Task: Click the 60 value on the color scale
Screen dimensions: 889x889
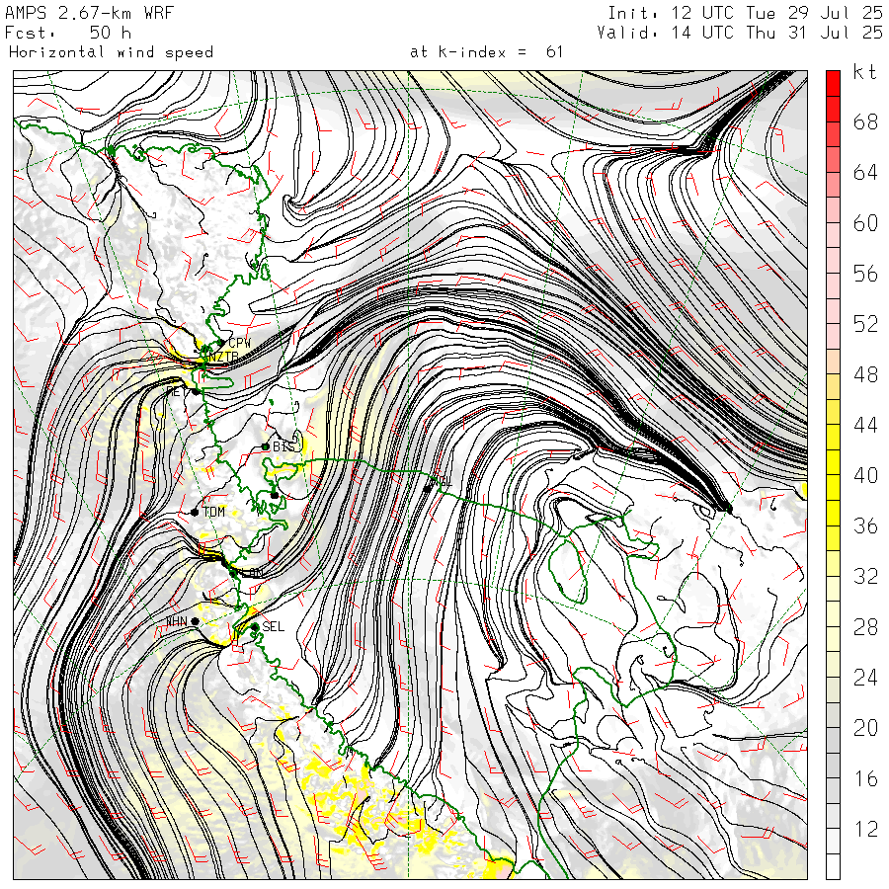Action: (865, 223)
